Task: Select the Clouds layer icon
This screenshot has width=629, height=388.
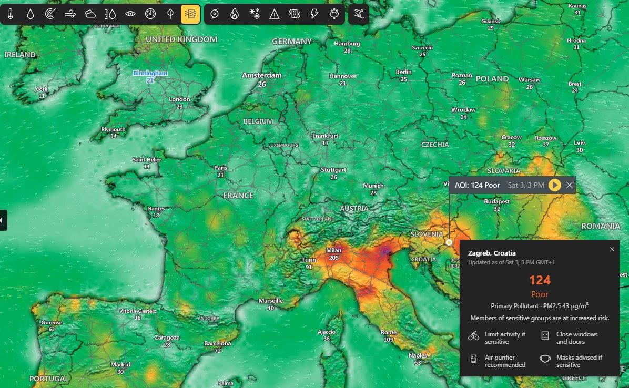Action: click(x=90, y=14)
